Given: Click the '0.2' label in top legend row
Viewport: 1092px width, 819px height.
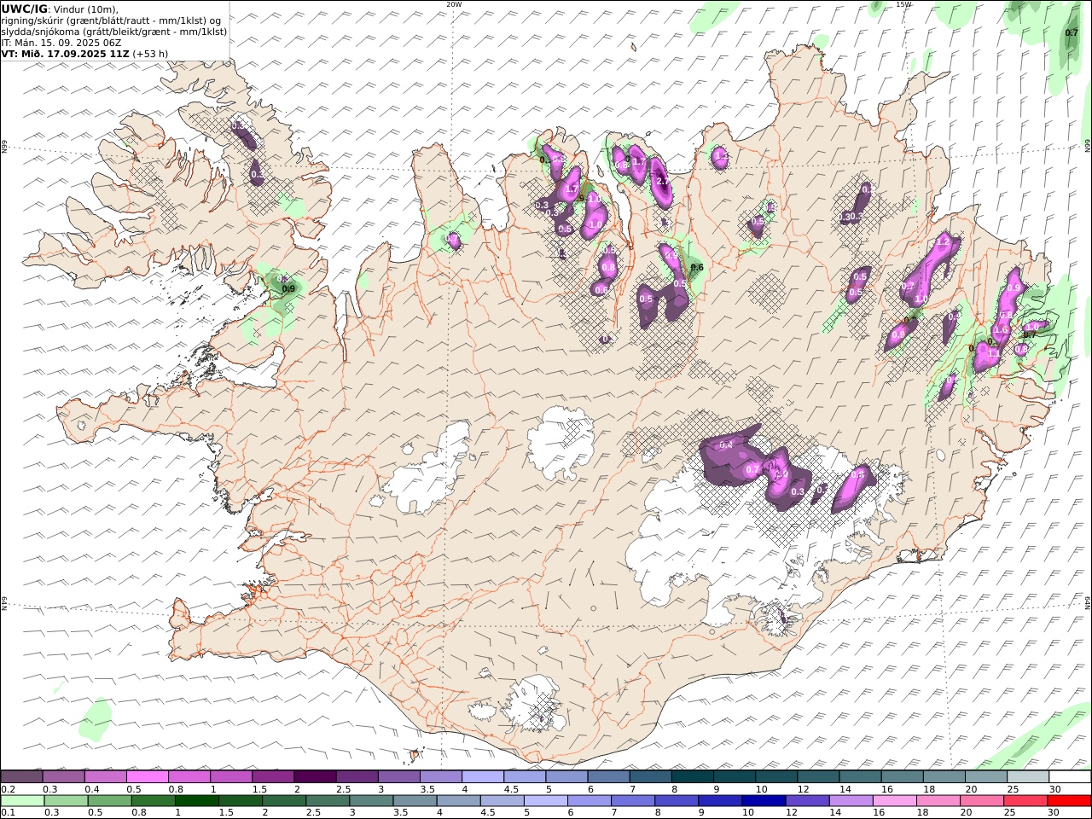Looking at the screenshot, I should pyautogui.click(x=8, y=789).
